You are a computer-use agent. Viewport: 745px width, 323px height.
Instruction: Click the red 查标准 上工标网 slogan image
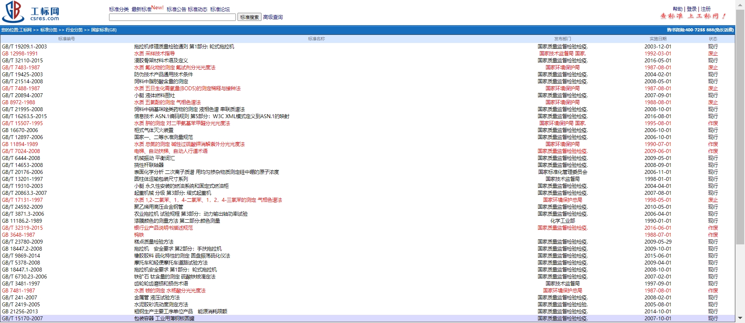[693, 16]
